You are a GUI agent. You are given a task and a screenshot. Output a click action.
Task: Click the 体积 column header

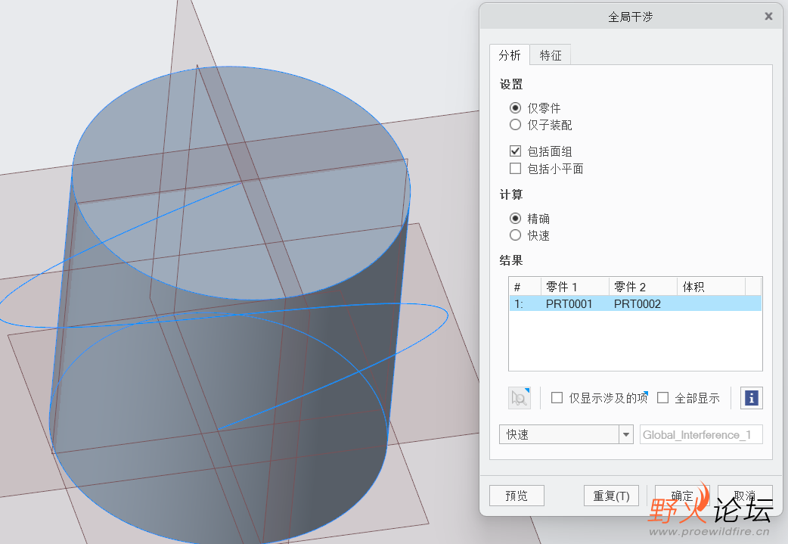pos(711,287)
